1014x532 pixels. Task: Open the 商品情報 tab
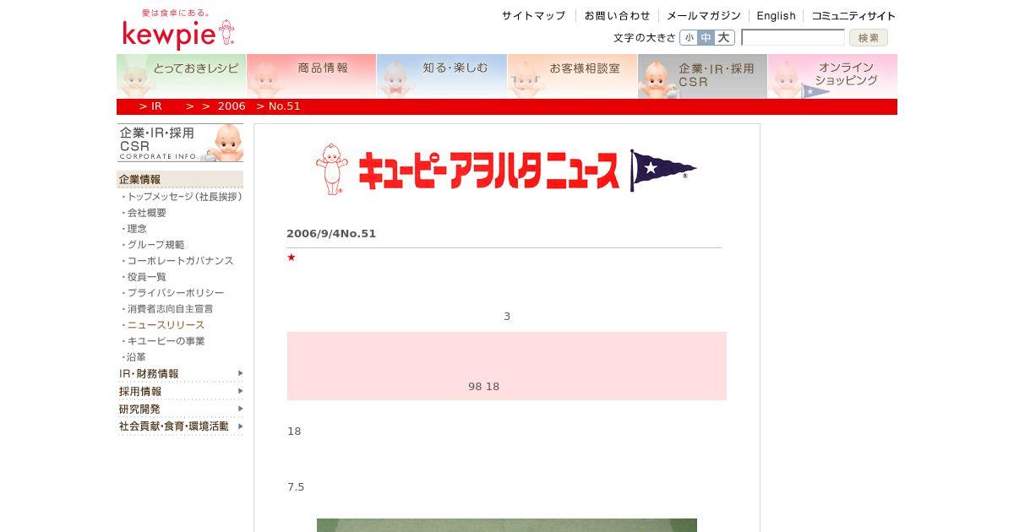point(311,76)
